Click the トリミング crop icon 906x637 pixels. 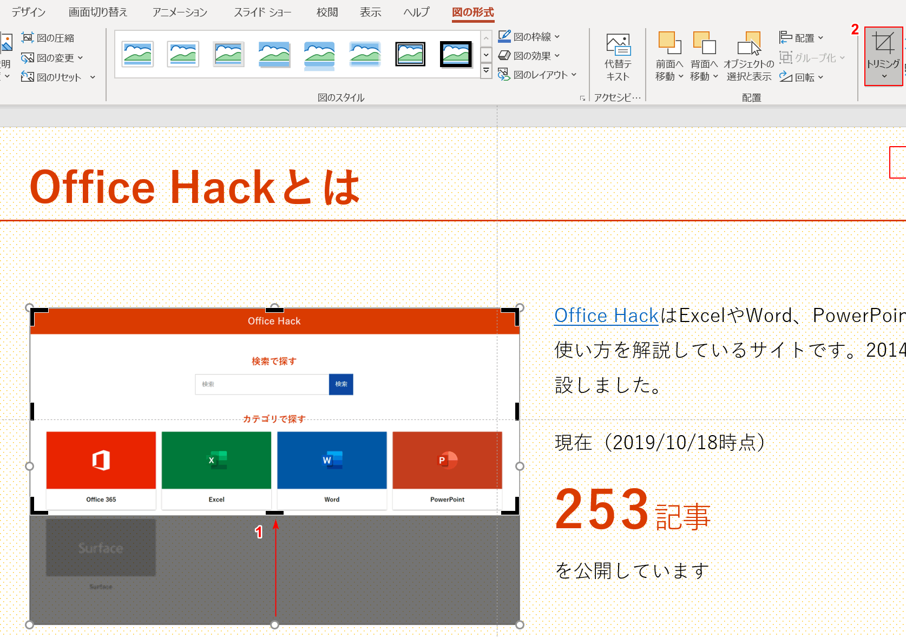click(x=883, y=43)
